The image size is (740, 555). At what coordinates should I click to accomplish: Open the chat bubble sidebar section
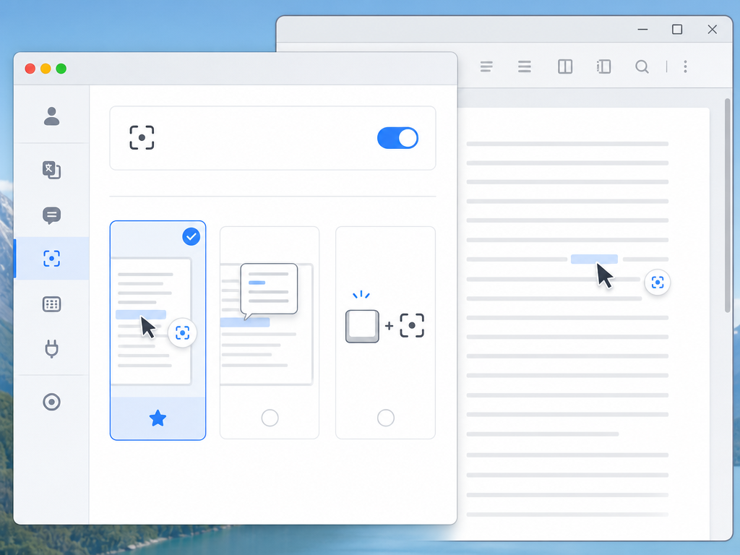51,215
